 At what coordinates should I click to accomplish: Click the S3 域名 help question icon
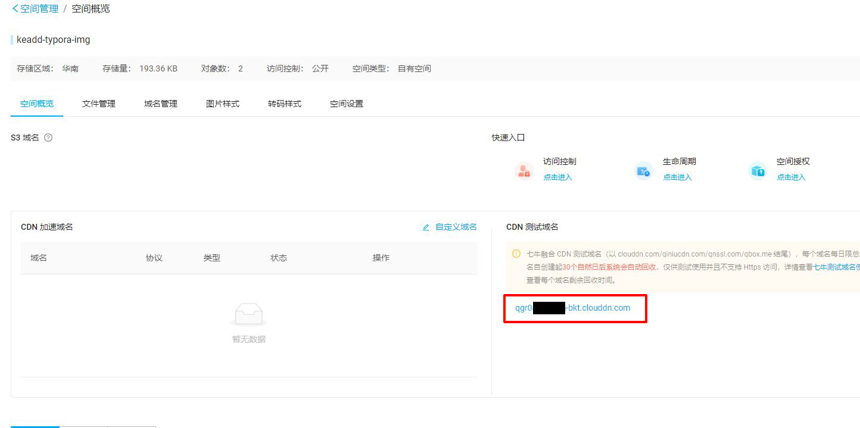point(48,138)
